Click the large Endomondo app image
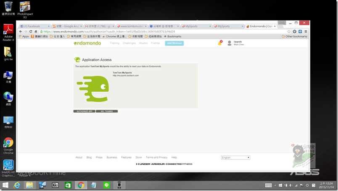This screenshot has width=338, height=191. [93, 89]
